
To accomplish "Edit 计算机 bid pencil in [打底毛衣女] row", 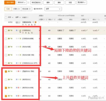I will pyautogui.click(x=87, y=30).
